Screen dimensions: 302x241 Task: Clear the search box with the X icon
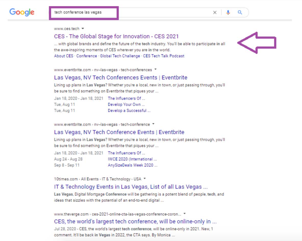(x=215, y=12)
